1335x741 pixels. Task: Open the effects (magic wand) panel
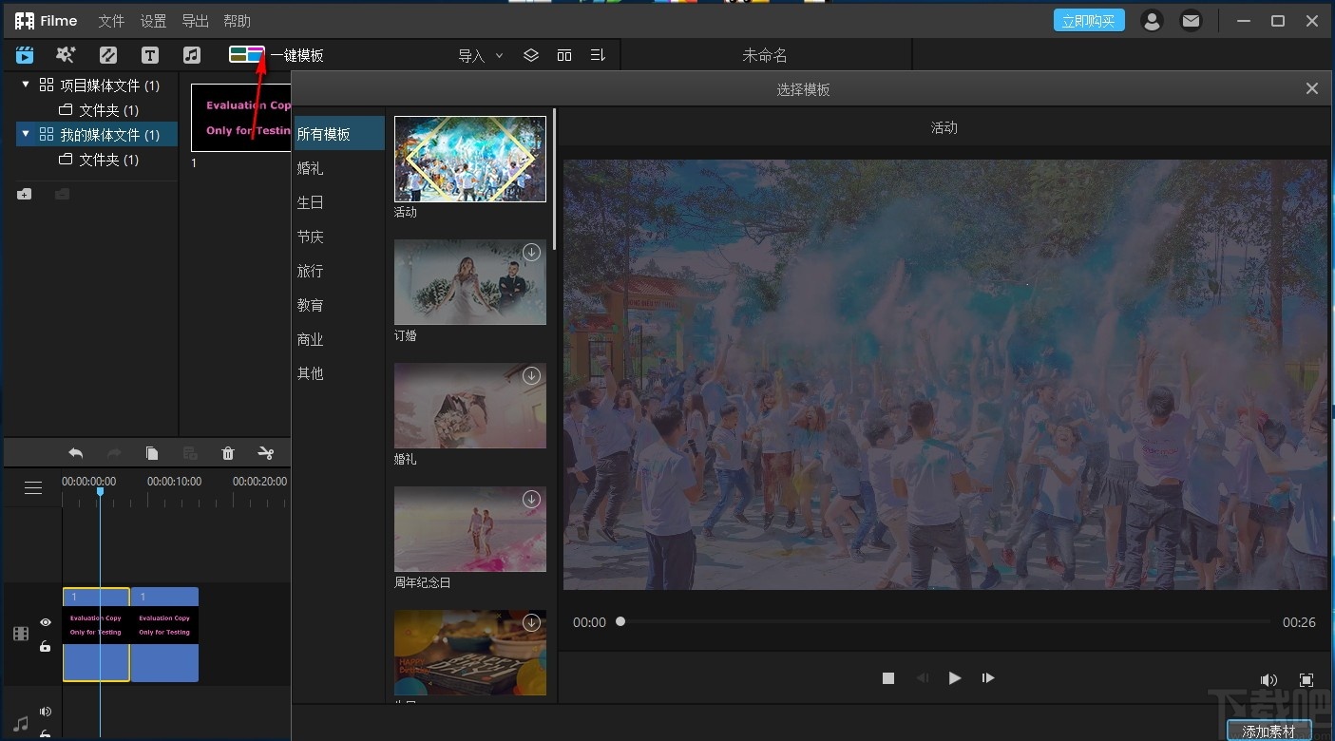(65, 54)
